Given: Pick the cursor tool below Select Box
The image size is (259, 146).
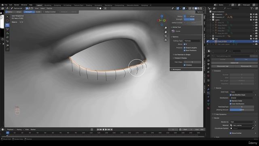Looking at the screenshot, I should (x=7, y=21).
